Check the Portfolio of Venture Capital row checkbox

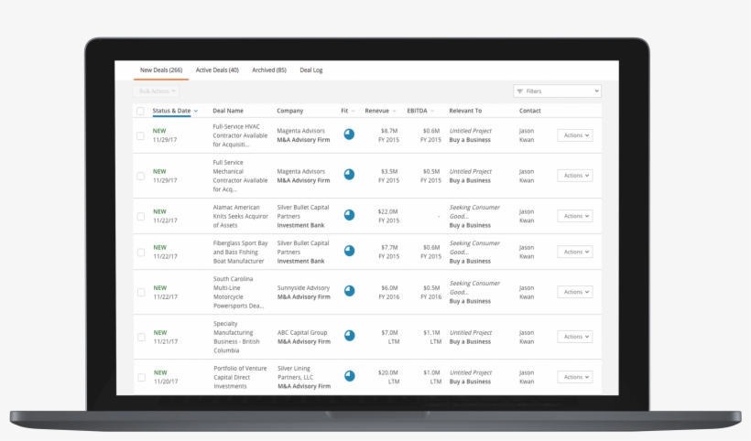(x=141, y=377)
